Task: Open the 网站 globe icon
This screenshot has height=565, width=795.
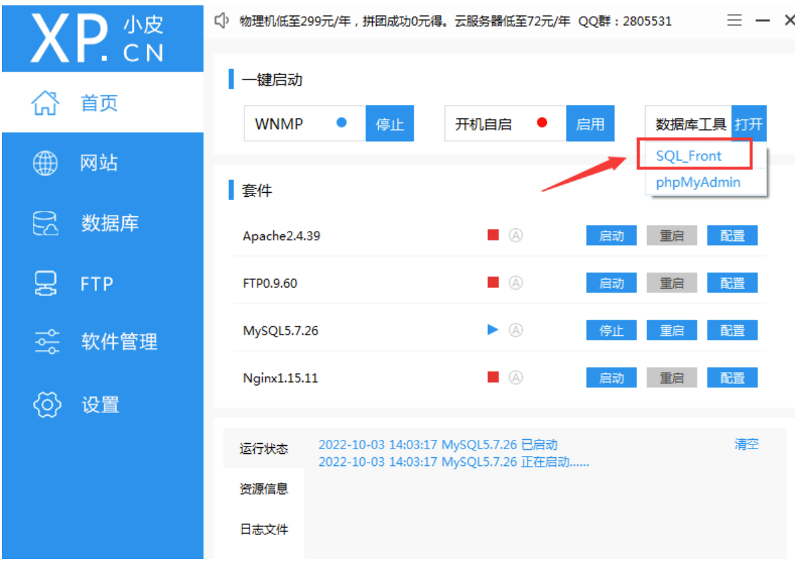Action: pyautogui.click(x=45, y=163)
